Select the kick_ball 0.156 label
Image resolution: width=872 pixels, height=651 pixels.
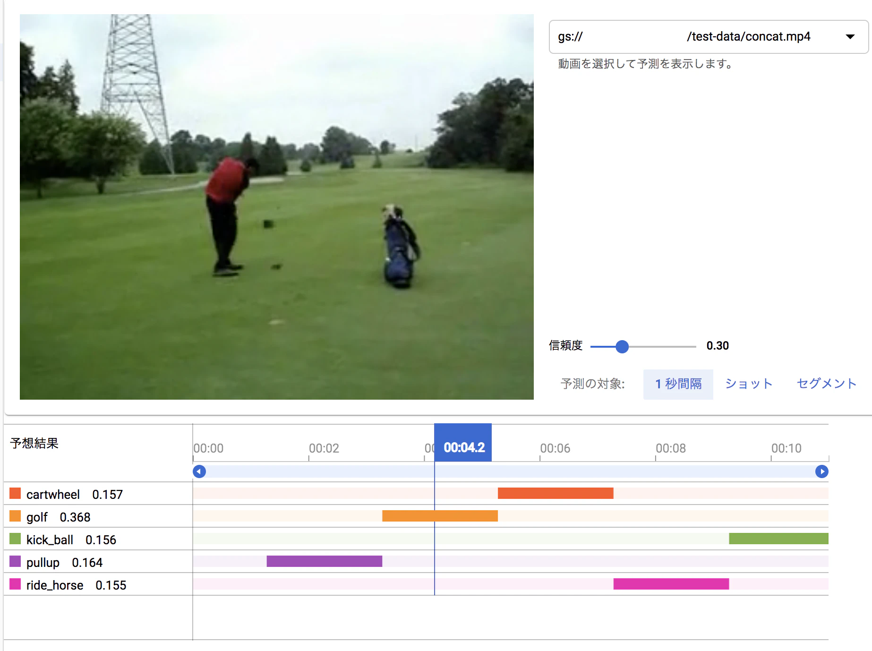point(71,540)
